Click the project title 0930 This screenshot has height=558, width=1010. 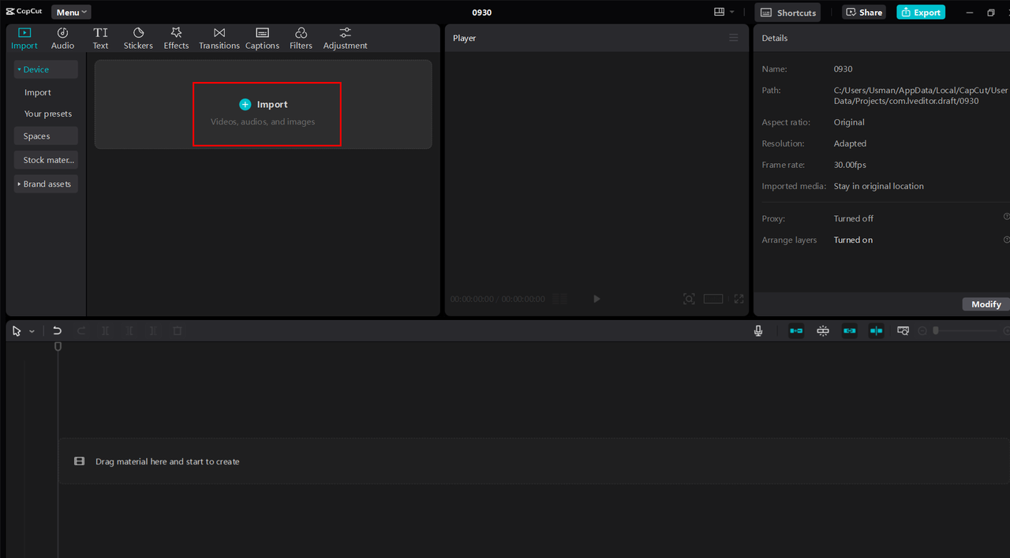click(x=481, y=13)
